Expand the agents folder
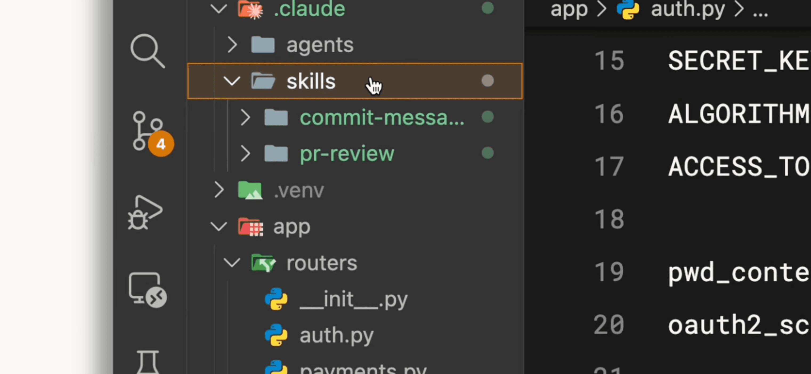 click(x=232, y=45)
